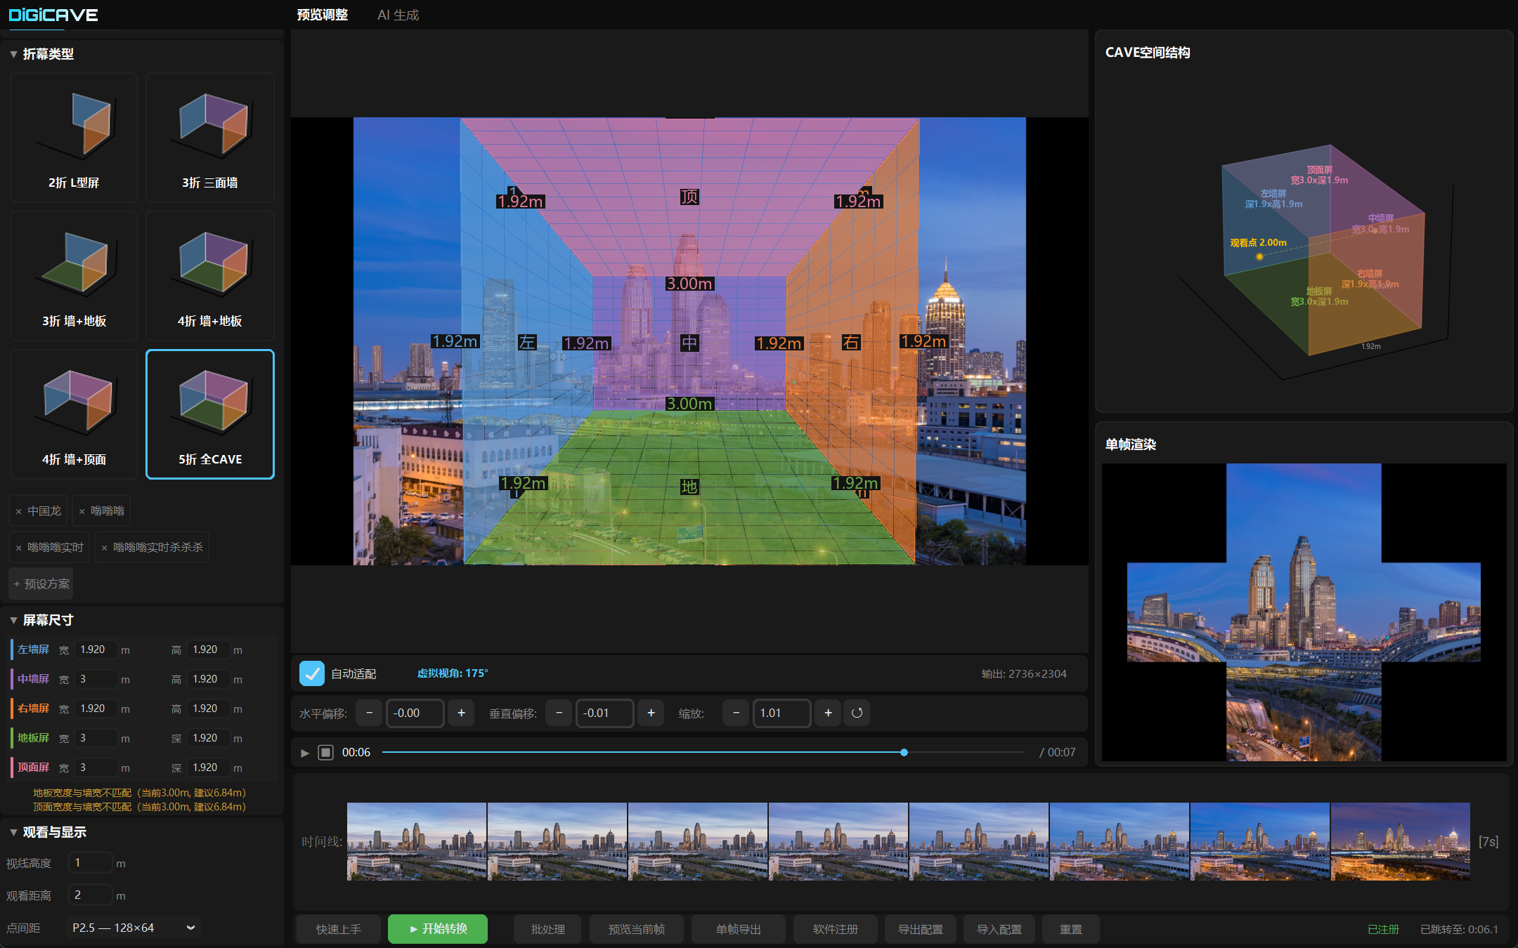Screen dimensions: 1518x948
Task: Click the last timeline thumbnail frame
Action: [x=1400, y=841]
